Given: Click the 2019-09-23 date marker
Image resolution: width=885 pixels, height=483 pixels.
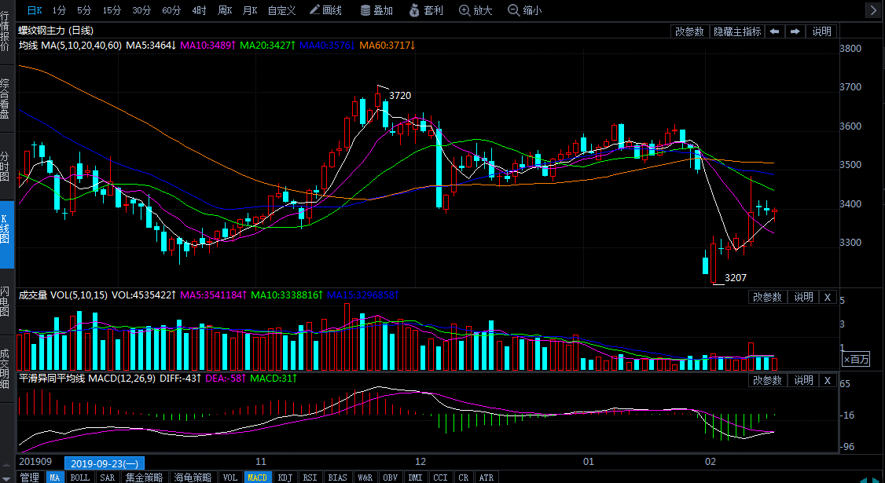Looking at the screenshot, I should click(104, 463).
